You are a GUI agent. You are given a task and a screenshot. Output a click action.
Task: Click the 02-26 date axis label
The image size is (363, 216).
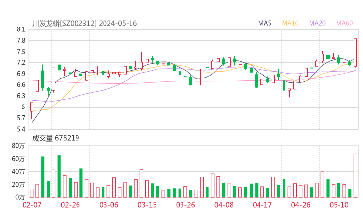coord(70,205)
